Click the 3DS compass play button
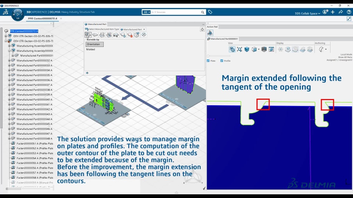This screenshot has height=198, width=353. pos(18,14)
